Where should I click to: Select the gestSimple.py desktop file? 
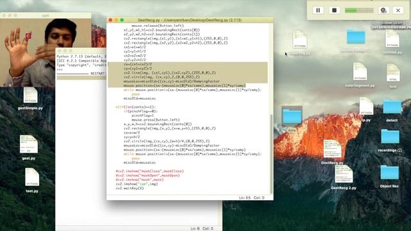30,98
